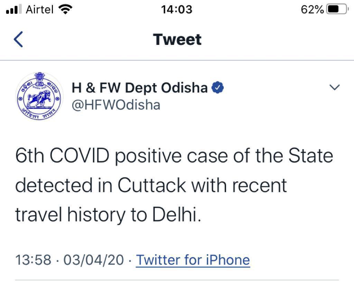This screenshot has height=285, width=354.
Task: Tap the Wi-Fi icon in status bar
Action: coord(65,10)
